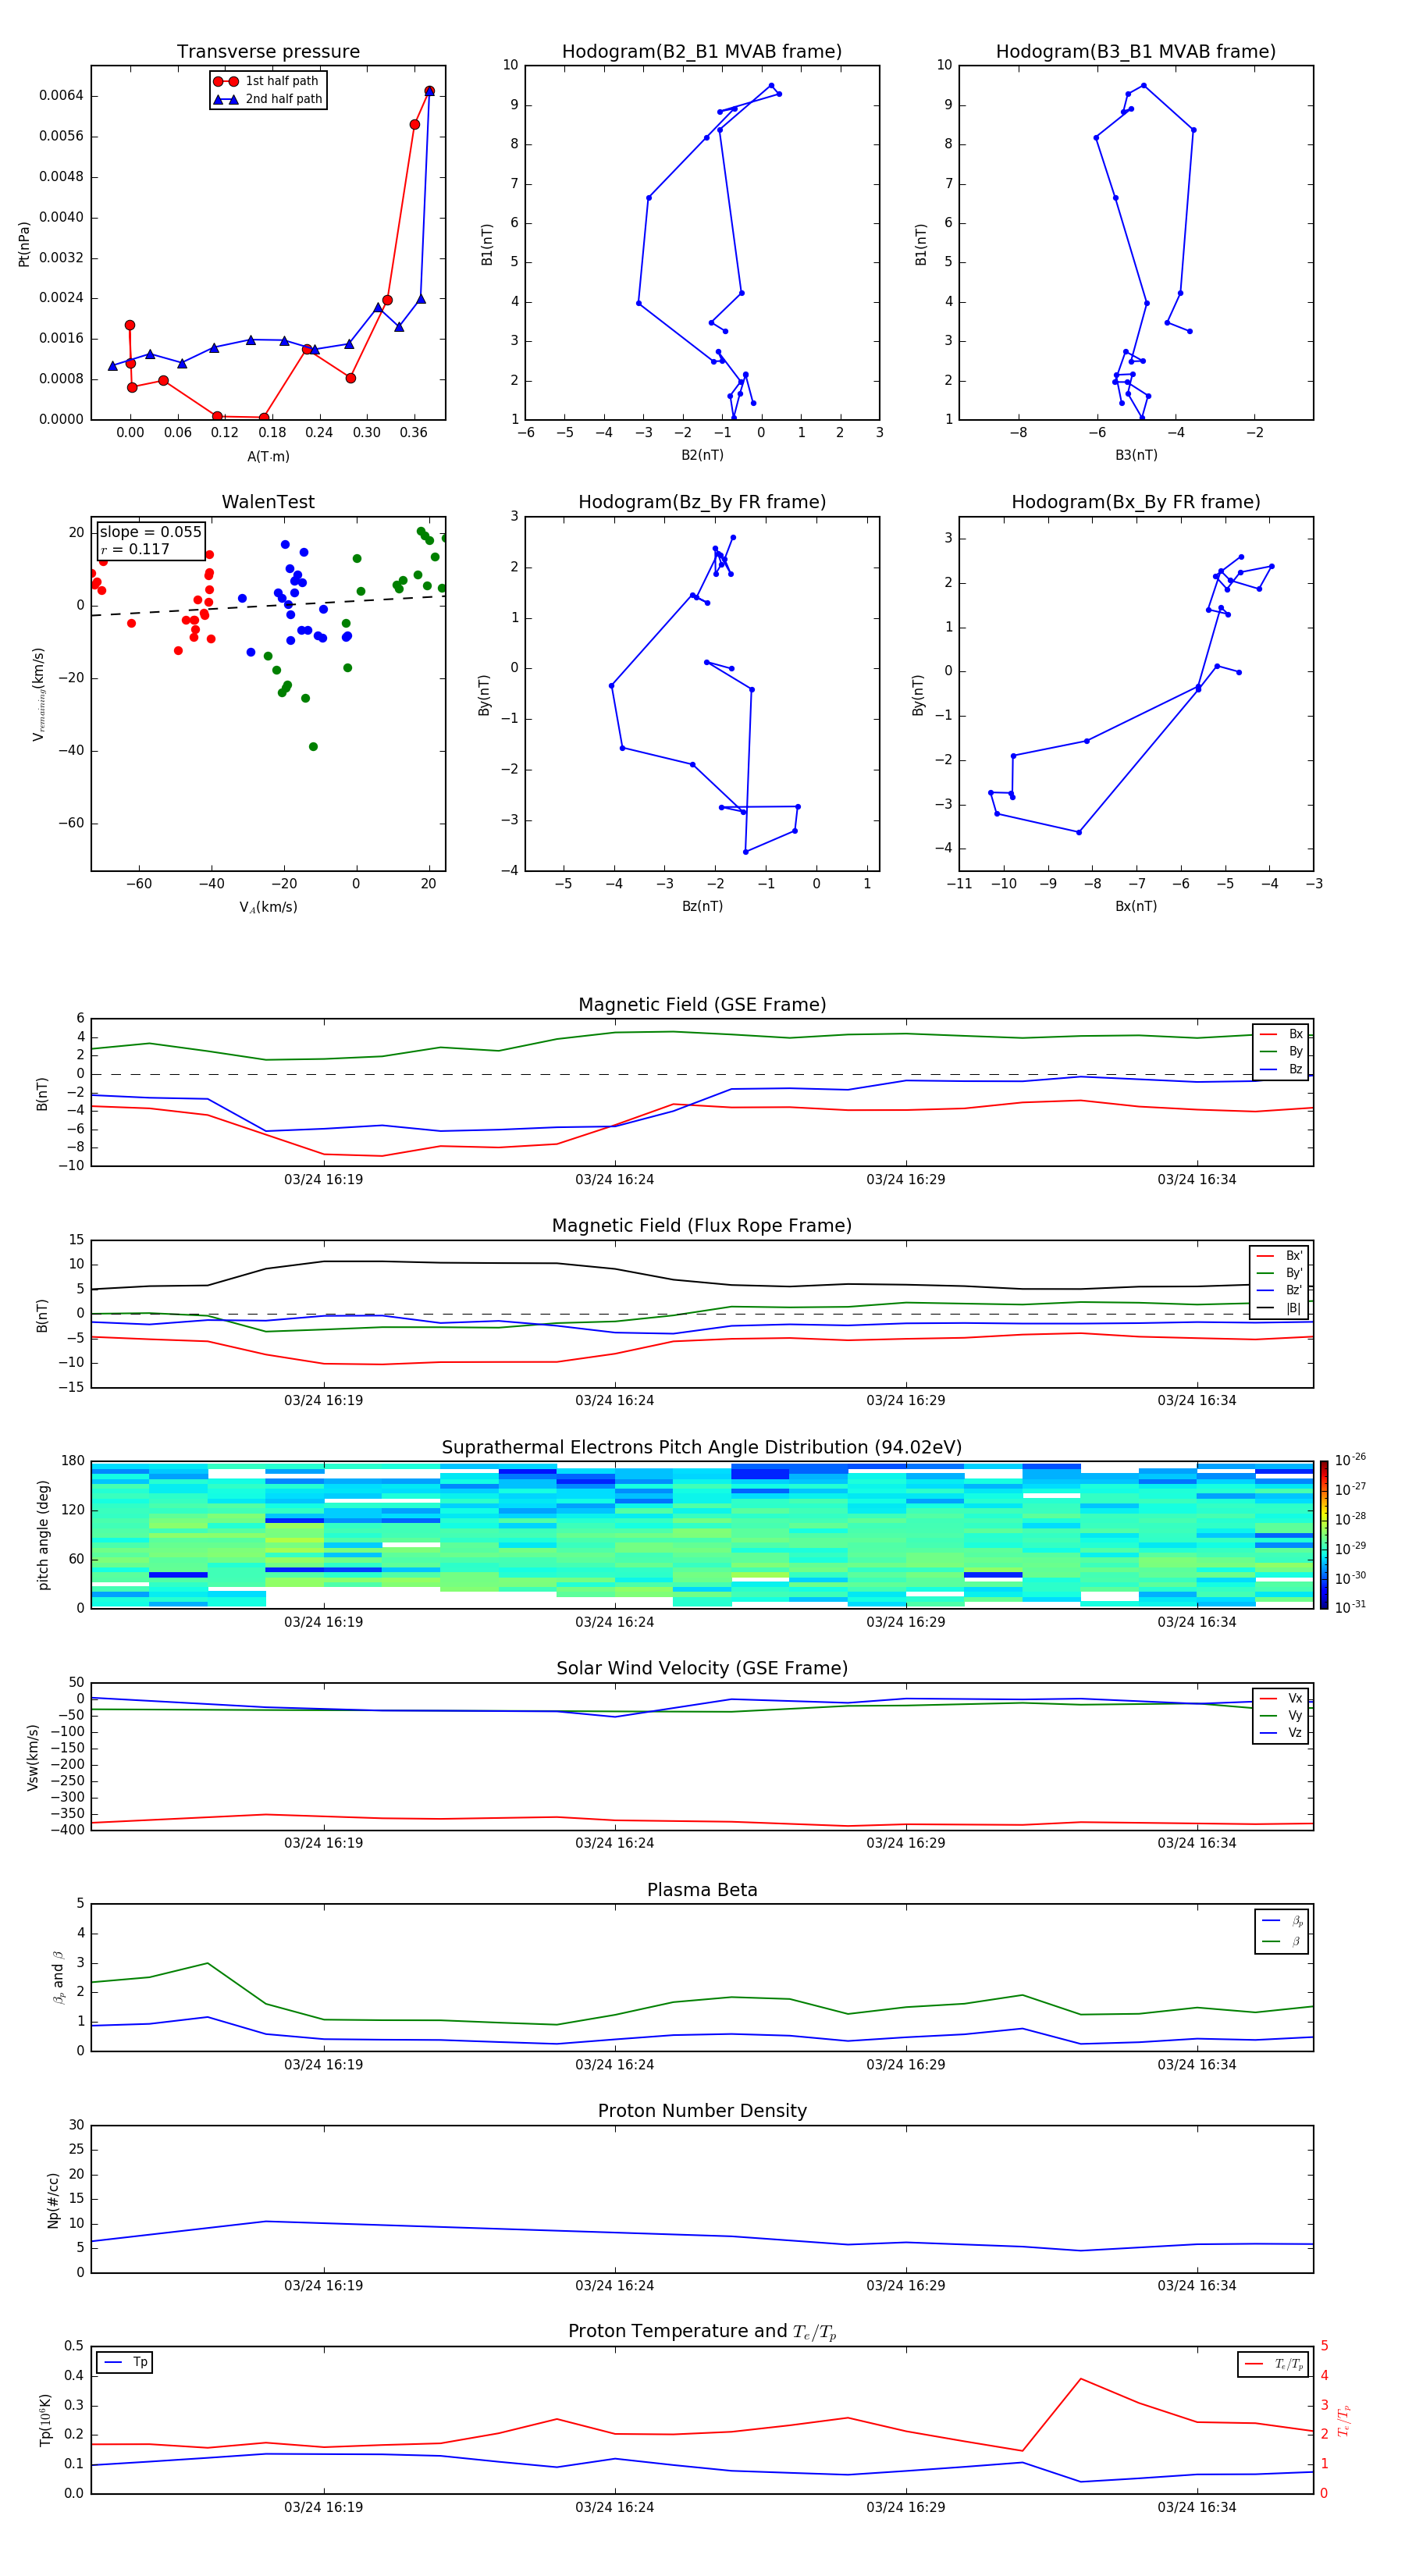
Task: Click the "Hodogram(Bx_By FR frame)" title
Action: click(1136, 502)
